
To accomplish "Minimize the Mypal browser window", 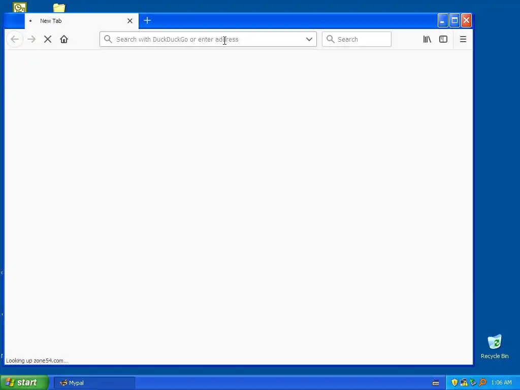I will [x=443, y=20].
